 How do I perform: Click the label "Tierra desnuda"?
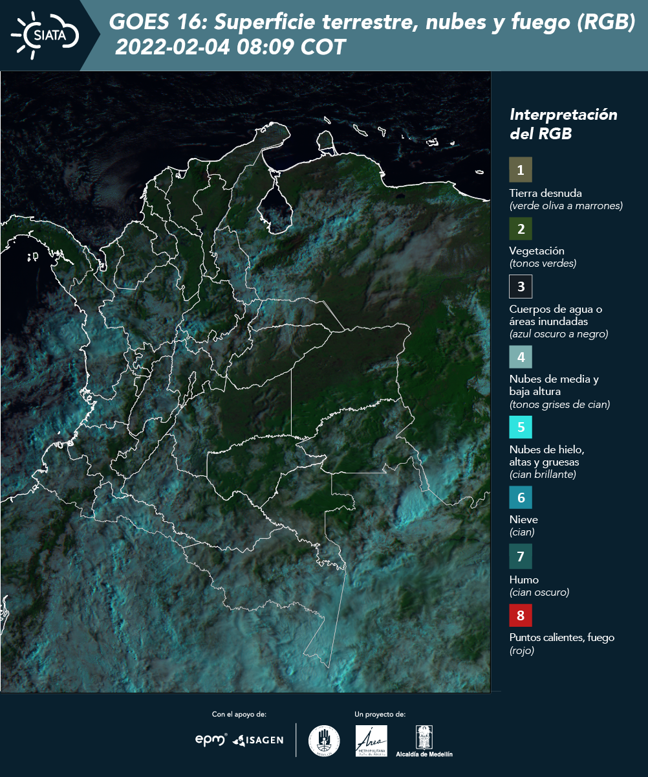pyautogui.click(x=546, y=193)
